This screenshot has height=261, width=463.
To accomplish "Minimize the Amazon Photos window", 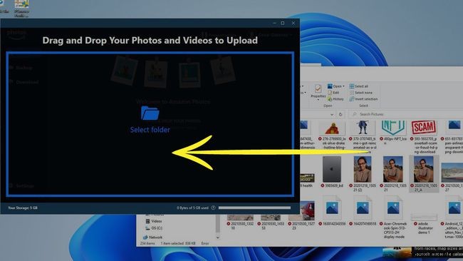I will pos(275,23).
